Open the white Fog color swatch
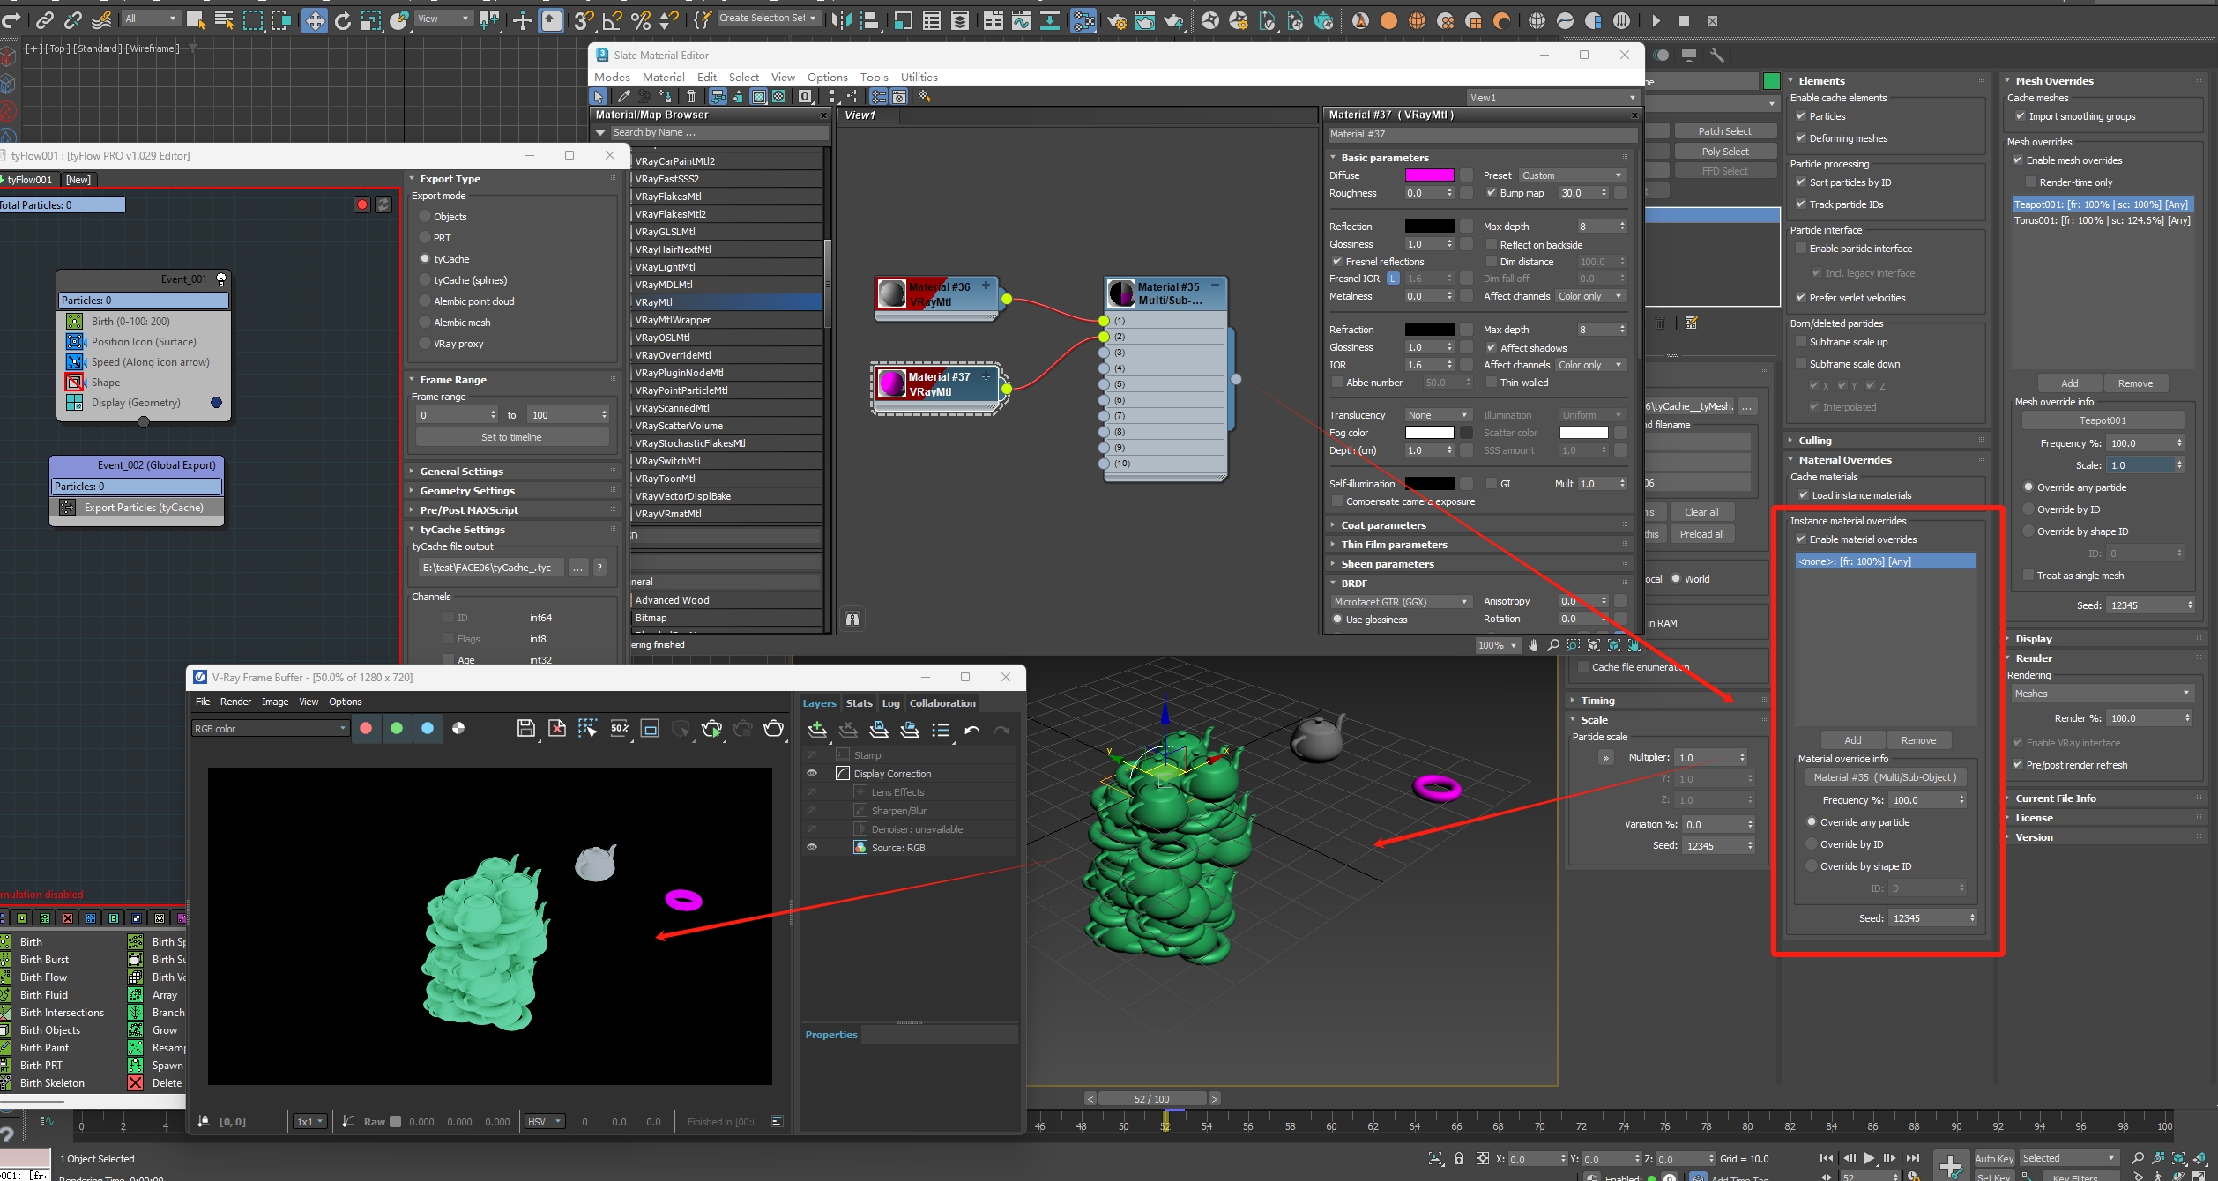The image size is (2218, 1181). pos(1429,433)
